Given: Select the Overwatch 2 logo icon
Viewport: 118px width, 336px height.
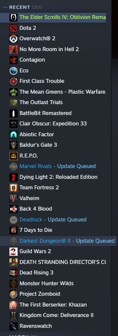Looking at the screenshot, I should (13, 39).
